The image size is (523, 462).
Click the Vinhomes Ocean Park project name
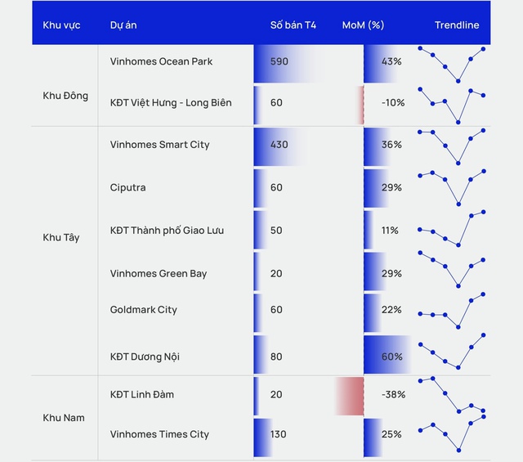pyautogui.click(x=161, y=61)
